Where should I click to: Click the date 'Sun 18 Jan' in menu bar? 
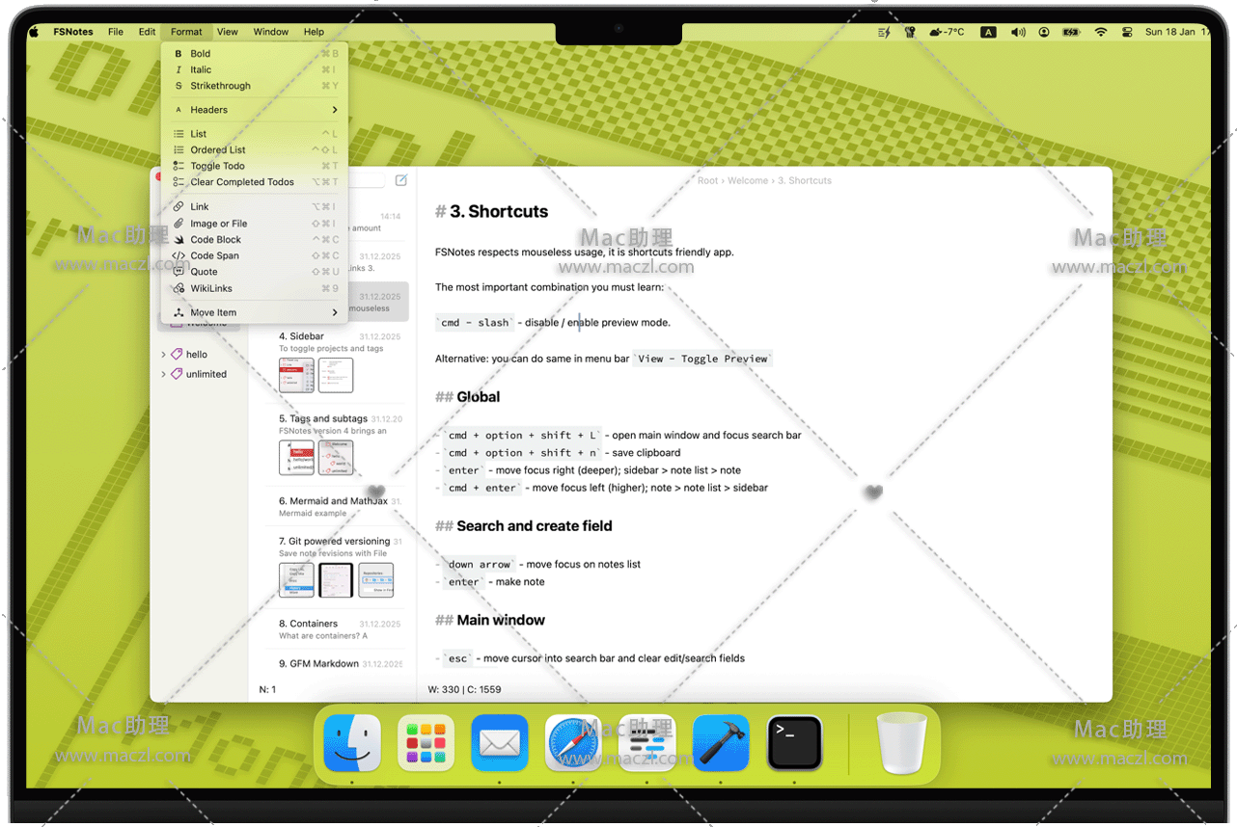pyautogui.click(x=1168, y=32)
